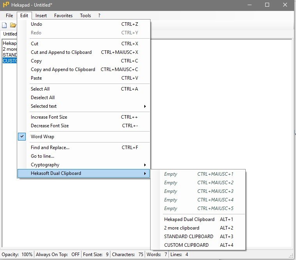The image size is (296, 260).
Task: Click the highlighted CUSTO text line in editor
Action: [10, 61]
